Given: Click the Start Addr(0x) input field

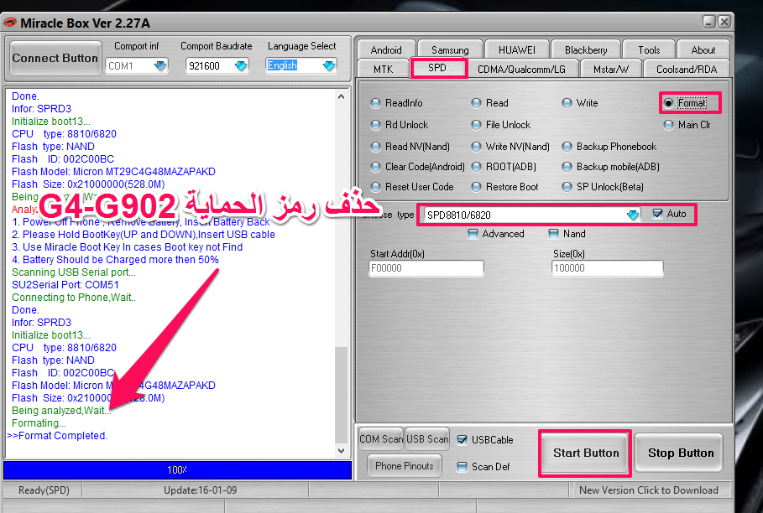Looking at the screenshot, I should (x=426, y=268).
